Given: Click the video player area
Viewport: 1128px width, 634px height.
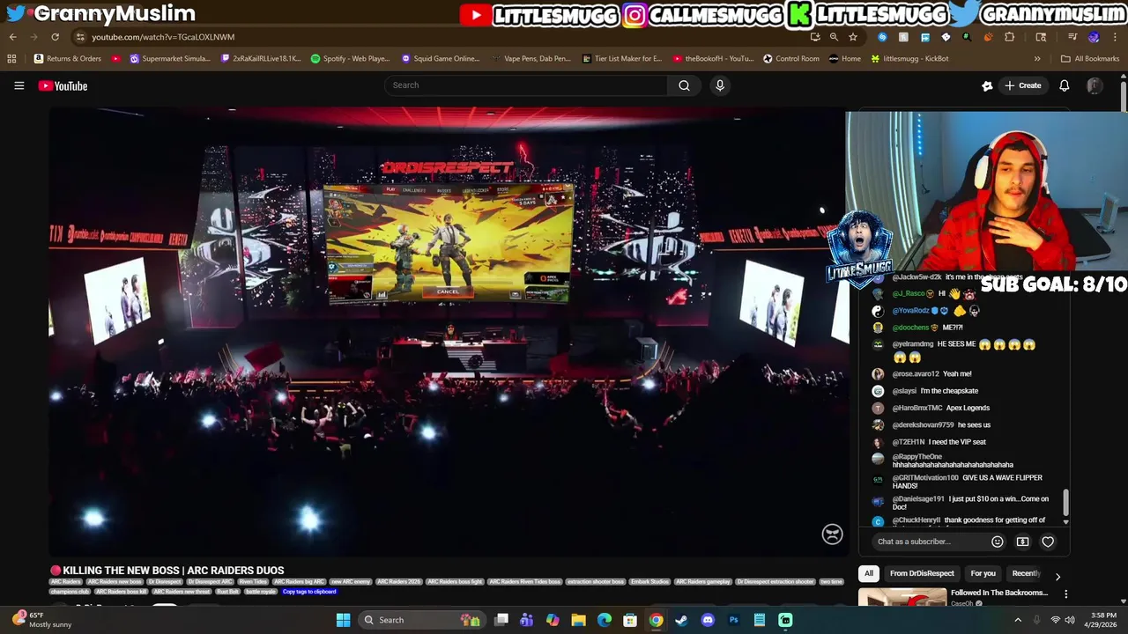Looking at the screenshot, I should point(448,332).
